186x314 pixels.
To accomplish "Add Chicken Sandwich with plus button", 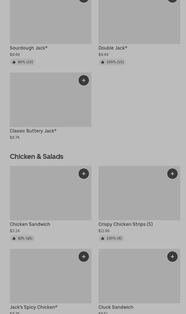I will click(x=84, y=174).
